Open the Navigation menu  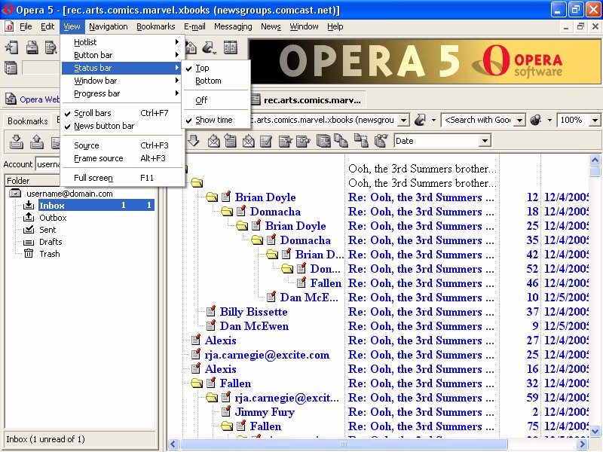(108, 26)
